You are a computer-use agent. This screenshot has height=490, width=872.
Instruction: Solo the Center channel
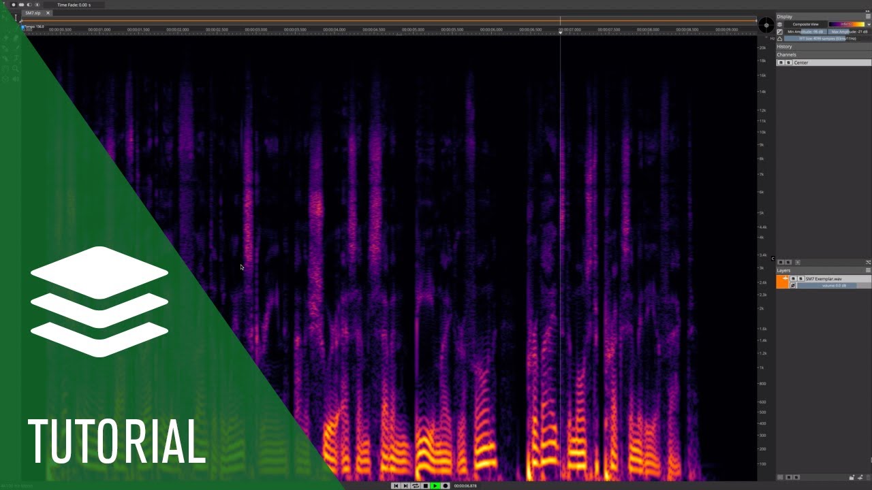coord(789,63)
